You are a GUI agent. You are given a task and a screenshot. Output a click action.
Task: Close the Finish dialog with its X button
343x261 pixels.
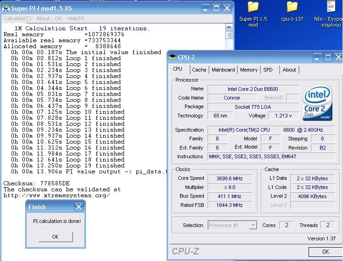point(79,206)
